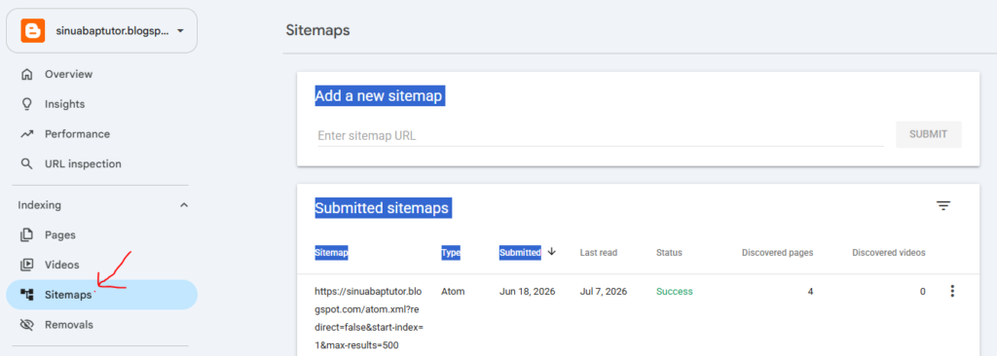Sort by the Last read column

[599, 253]
